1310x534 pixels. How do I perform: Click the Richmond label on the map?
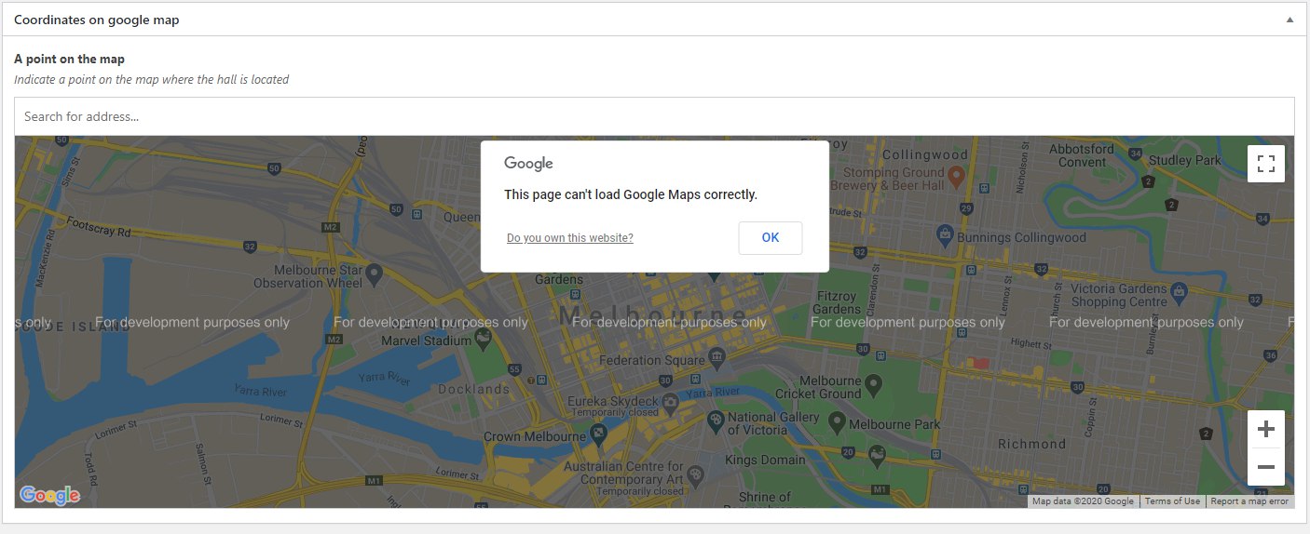1031,444
